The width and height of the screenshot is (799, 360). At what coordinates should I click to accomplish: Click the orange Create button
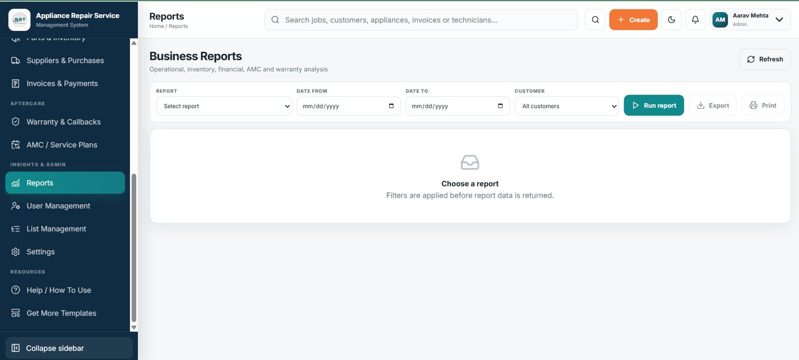tap(633, 20)
